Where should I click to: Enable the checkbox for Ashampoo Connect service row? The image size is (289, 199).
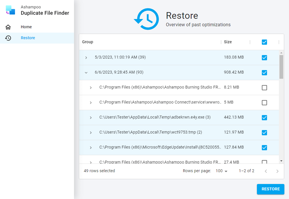(x=264, y=102)
